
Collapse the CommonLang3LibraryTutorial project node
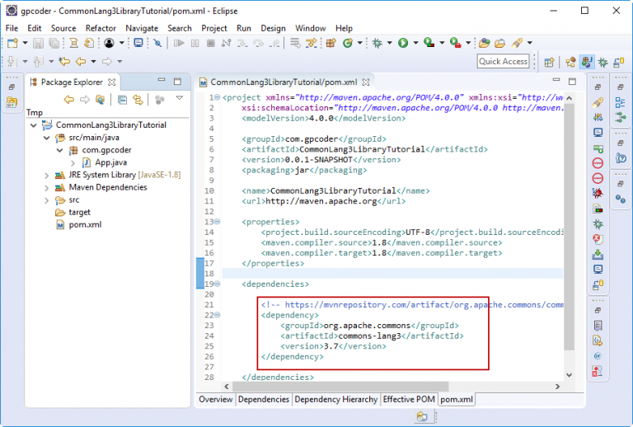[34, 125]
